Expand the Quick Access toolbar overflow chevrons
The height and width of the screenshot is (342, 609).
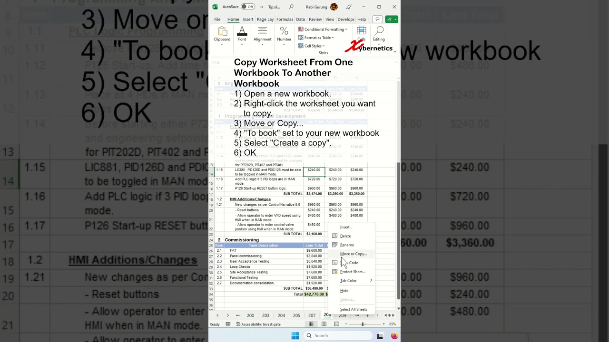click(x=261, y=7)
